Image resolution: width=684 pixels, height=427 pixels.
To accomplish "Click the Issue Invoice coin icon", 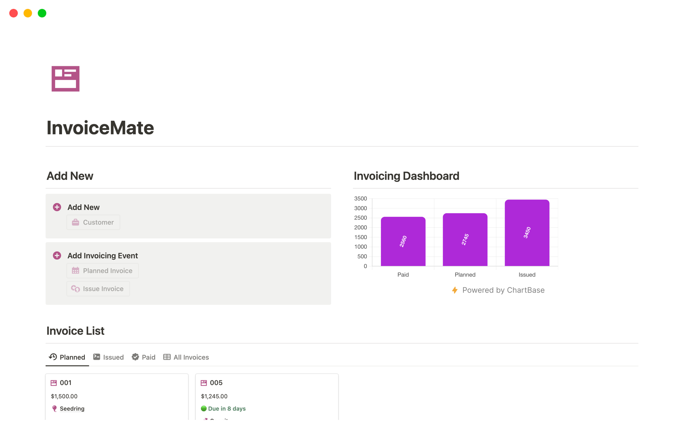I will 76,289.
